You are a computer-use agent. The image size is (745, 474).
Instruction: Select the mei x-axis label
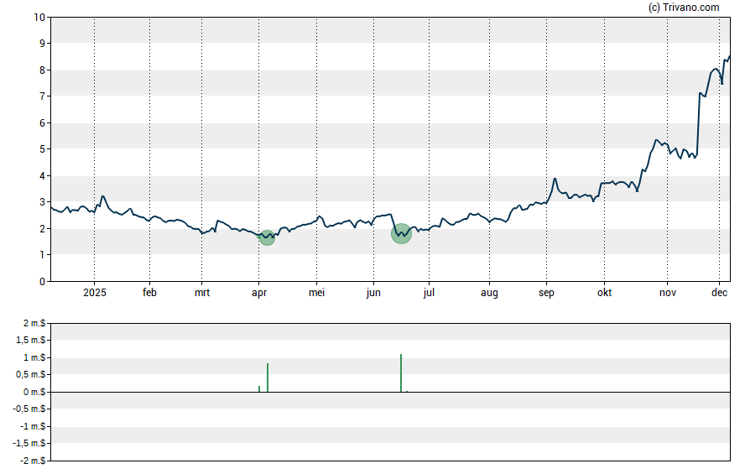tap(316, 293)
